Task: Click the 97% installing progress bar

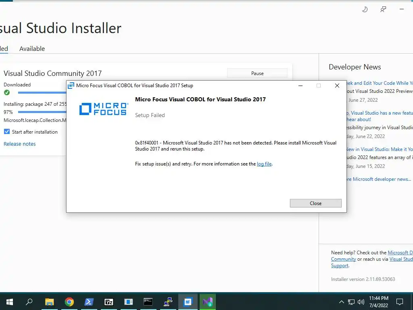Action: pos(42,112)
